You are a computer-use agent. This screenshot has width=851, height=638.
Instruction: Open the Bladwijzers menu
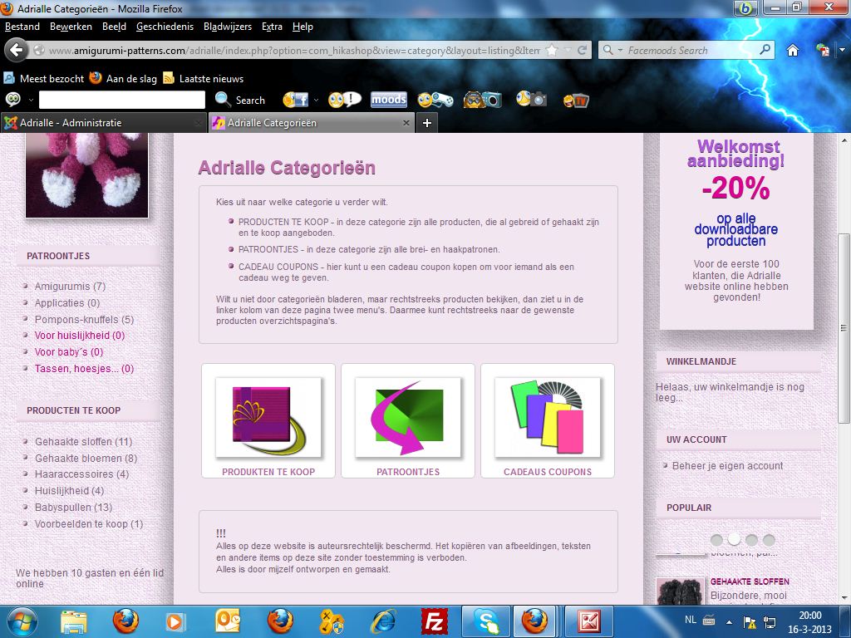(x=228, y=27)
